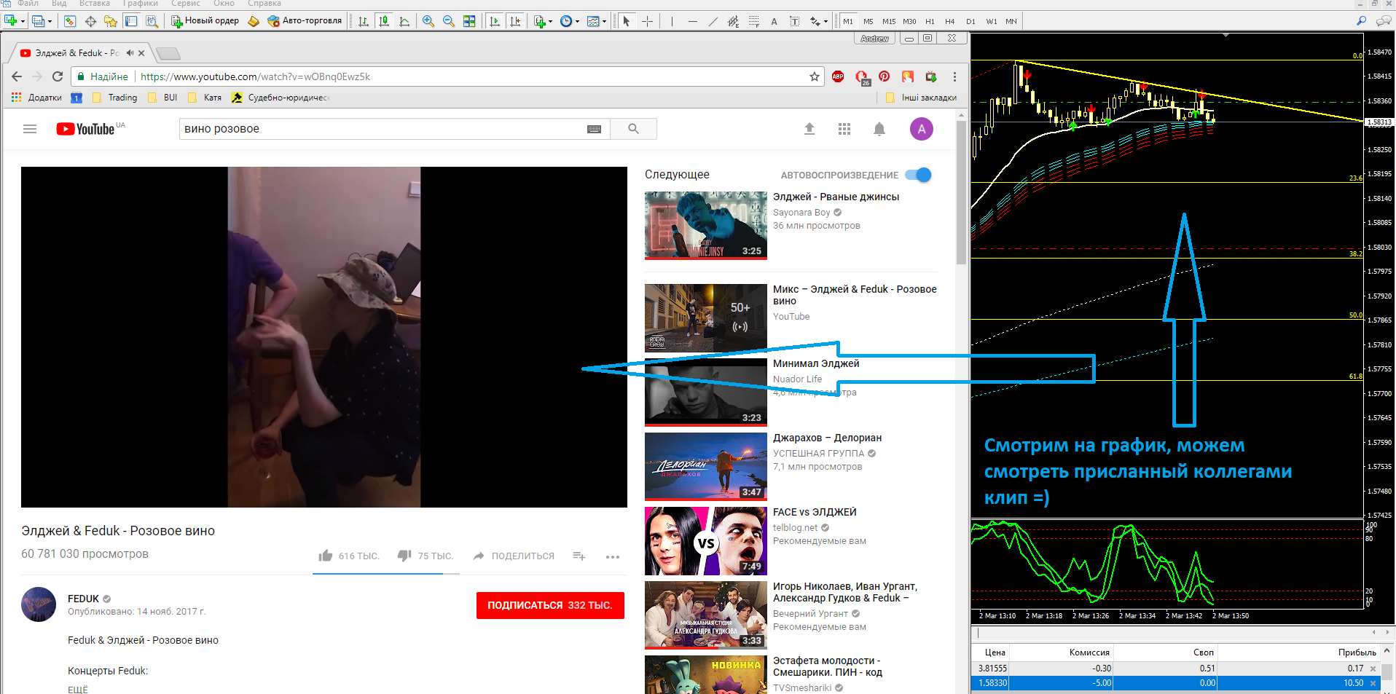1396x694 pixels.
Task: Select the arrow cursor tool
Action: [627, 21]
